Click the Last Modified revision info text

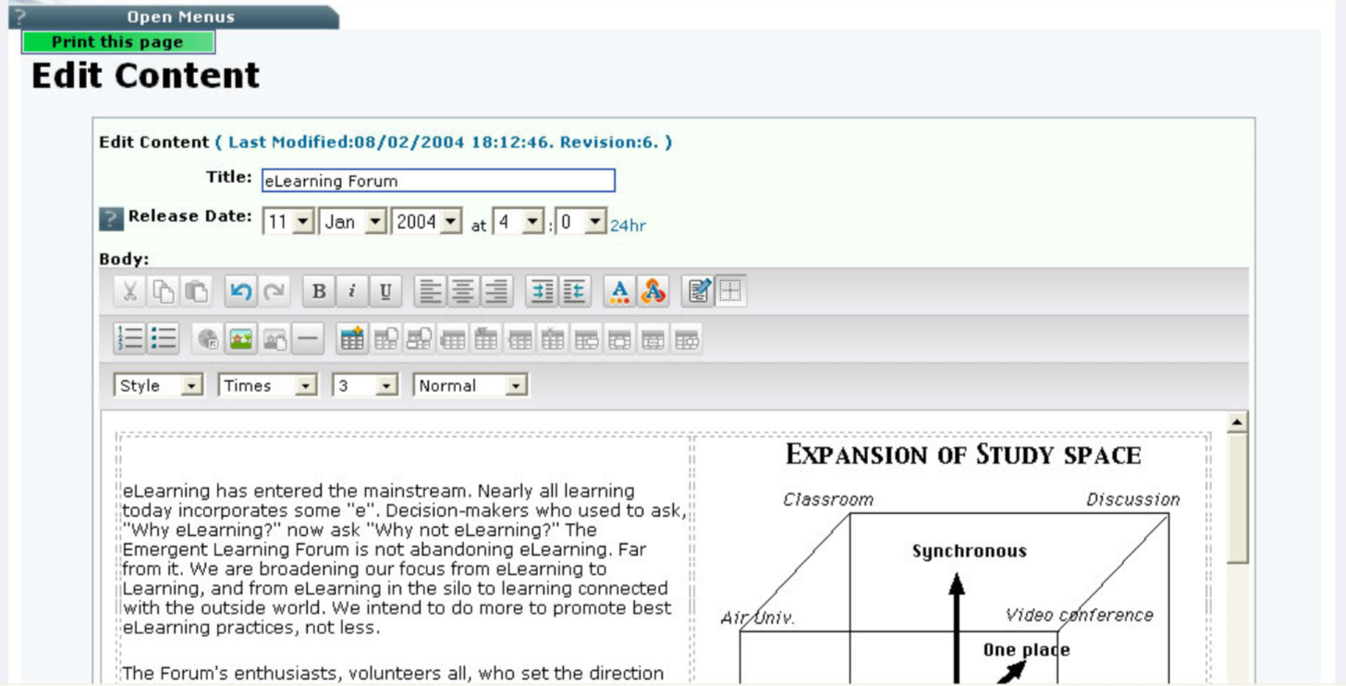point(444,142)
